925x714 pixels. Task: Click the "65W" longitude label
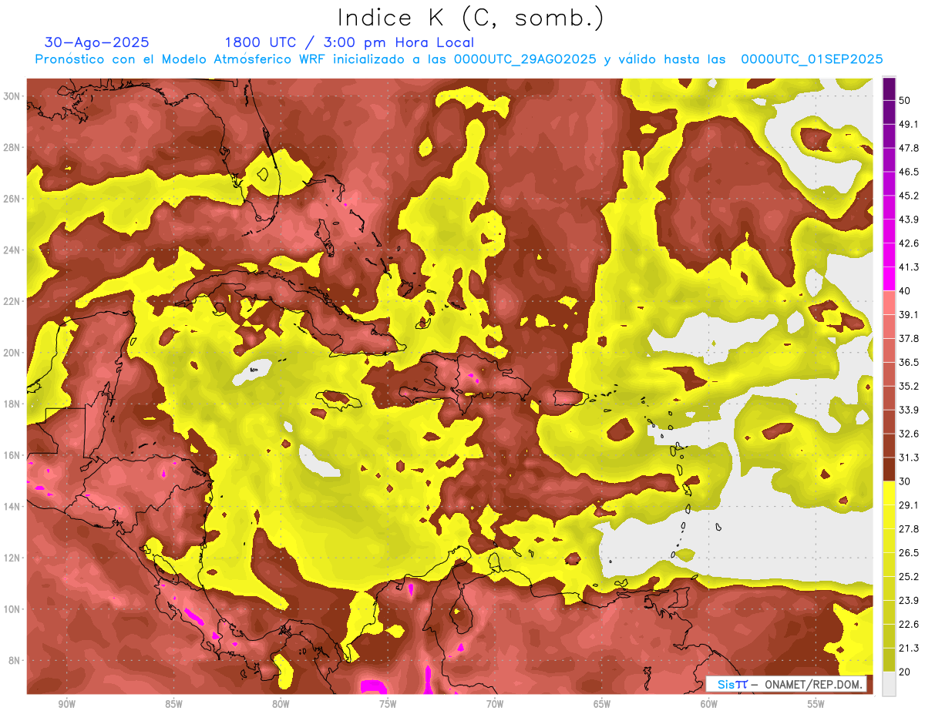(x=602, y=704)
